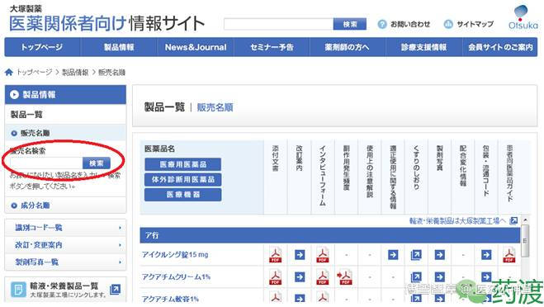Click the ア行 section header

[330, 235]
